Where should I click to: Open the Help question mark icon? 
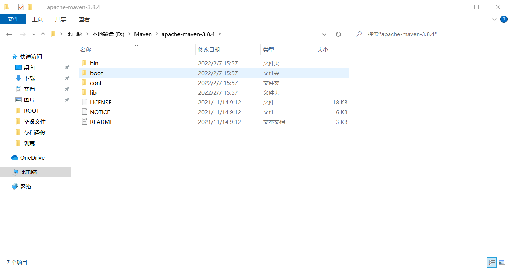[504, 19]
